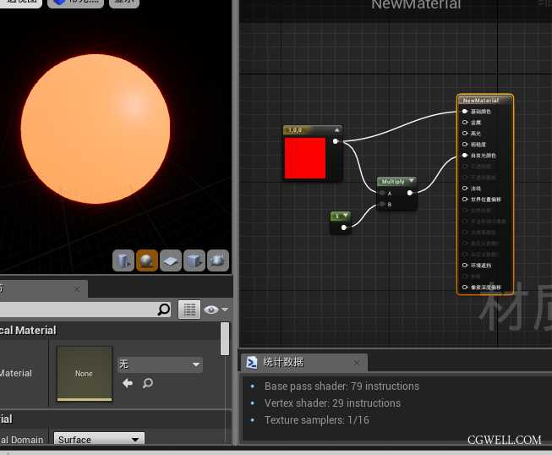Select the cylinder preview shape

(123, 260)
